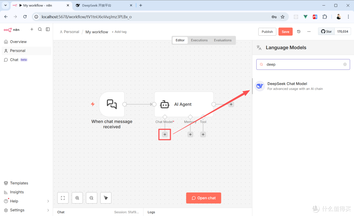Click Language Models translate icon
The image size is (354, 216).
[x=259, y=47]
